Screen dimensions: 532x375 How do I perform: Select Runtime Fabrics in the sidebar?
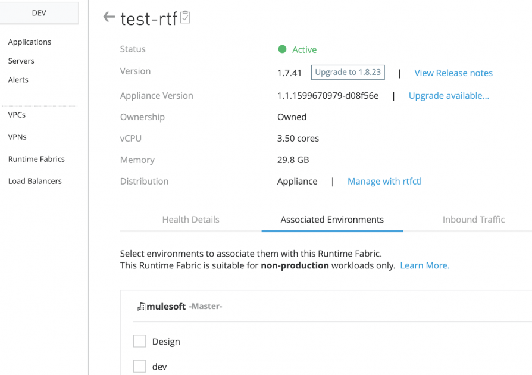[x=36, y=159]
